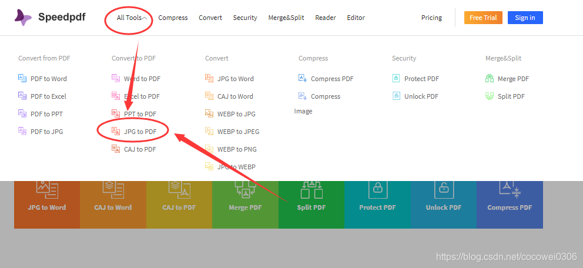Choose the PDF to JPG link
The image size is (583, 268).
click(x=47, y=131)
